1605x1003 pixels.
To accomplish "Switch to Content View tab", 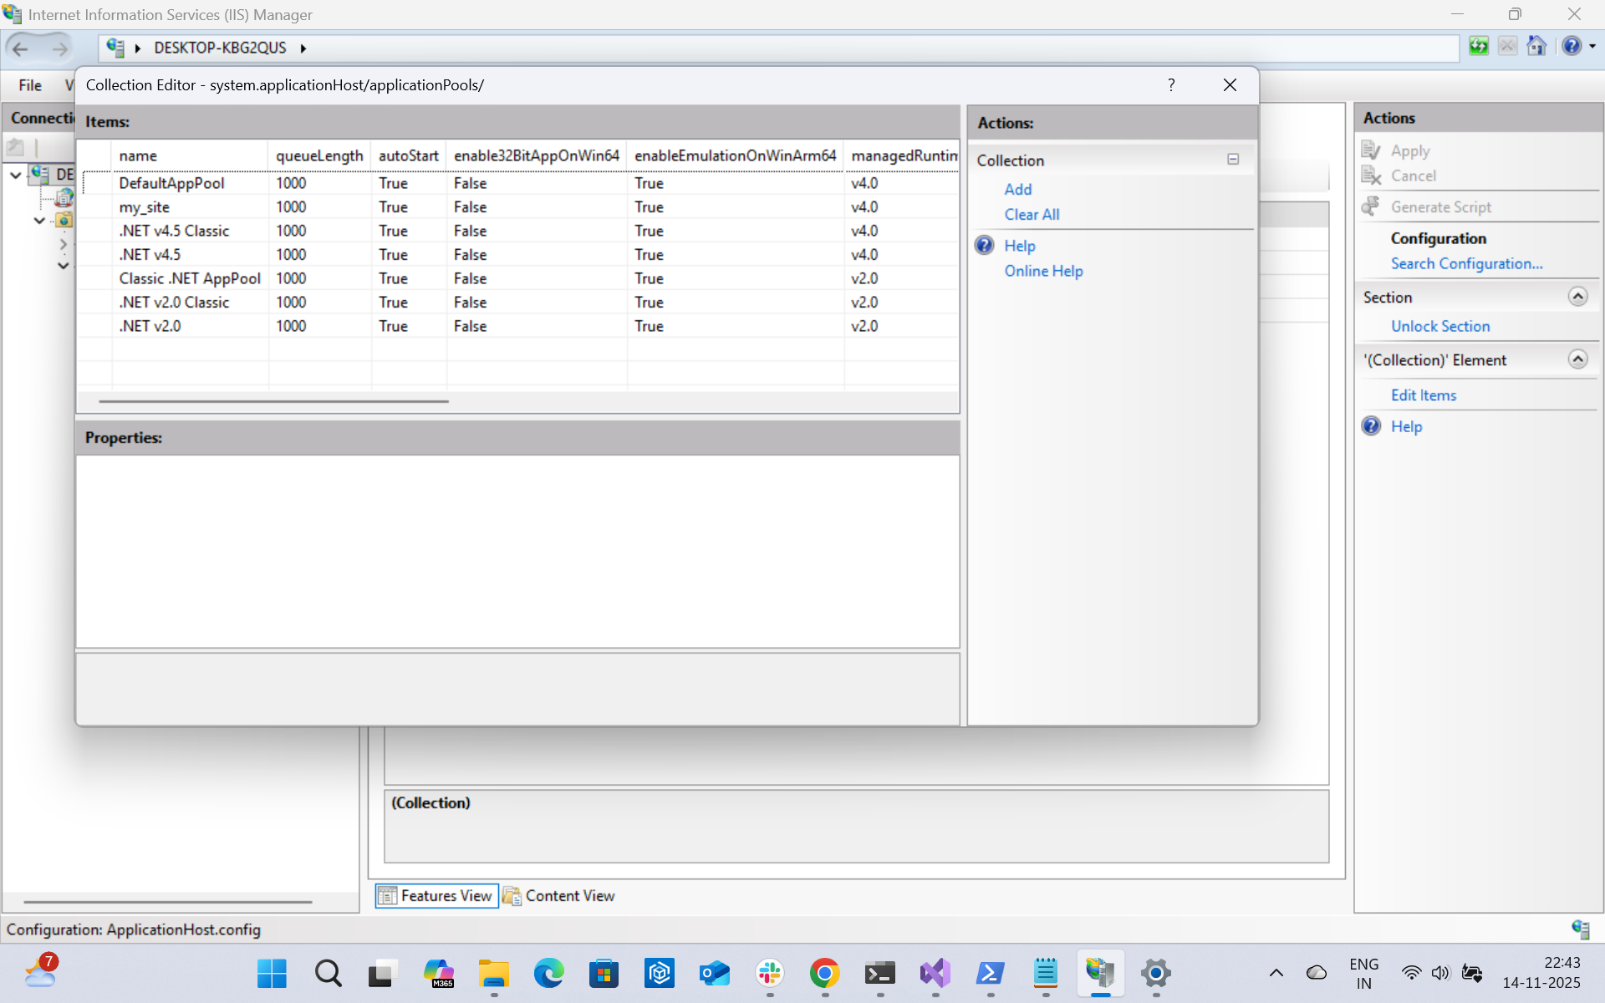I will tap(559, 896).
